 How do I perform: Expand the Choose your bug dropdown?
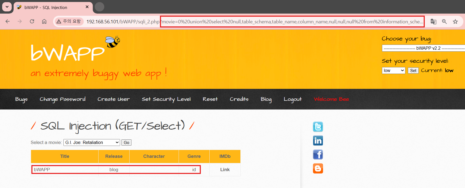[423, 48]
